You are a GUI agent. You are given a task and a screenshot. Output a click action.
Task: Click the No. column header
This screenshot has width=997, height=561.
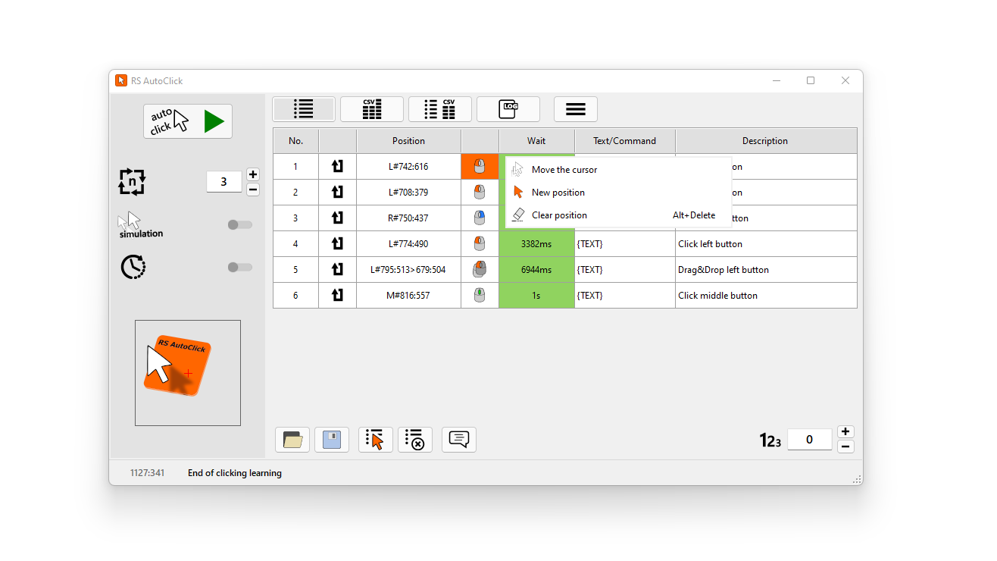(295, 141)
